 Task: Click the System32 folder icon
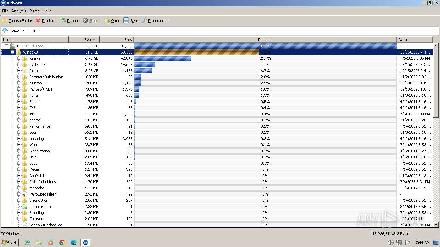point(24,64)
